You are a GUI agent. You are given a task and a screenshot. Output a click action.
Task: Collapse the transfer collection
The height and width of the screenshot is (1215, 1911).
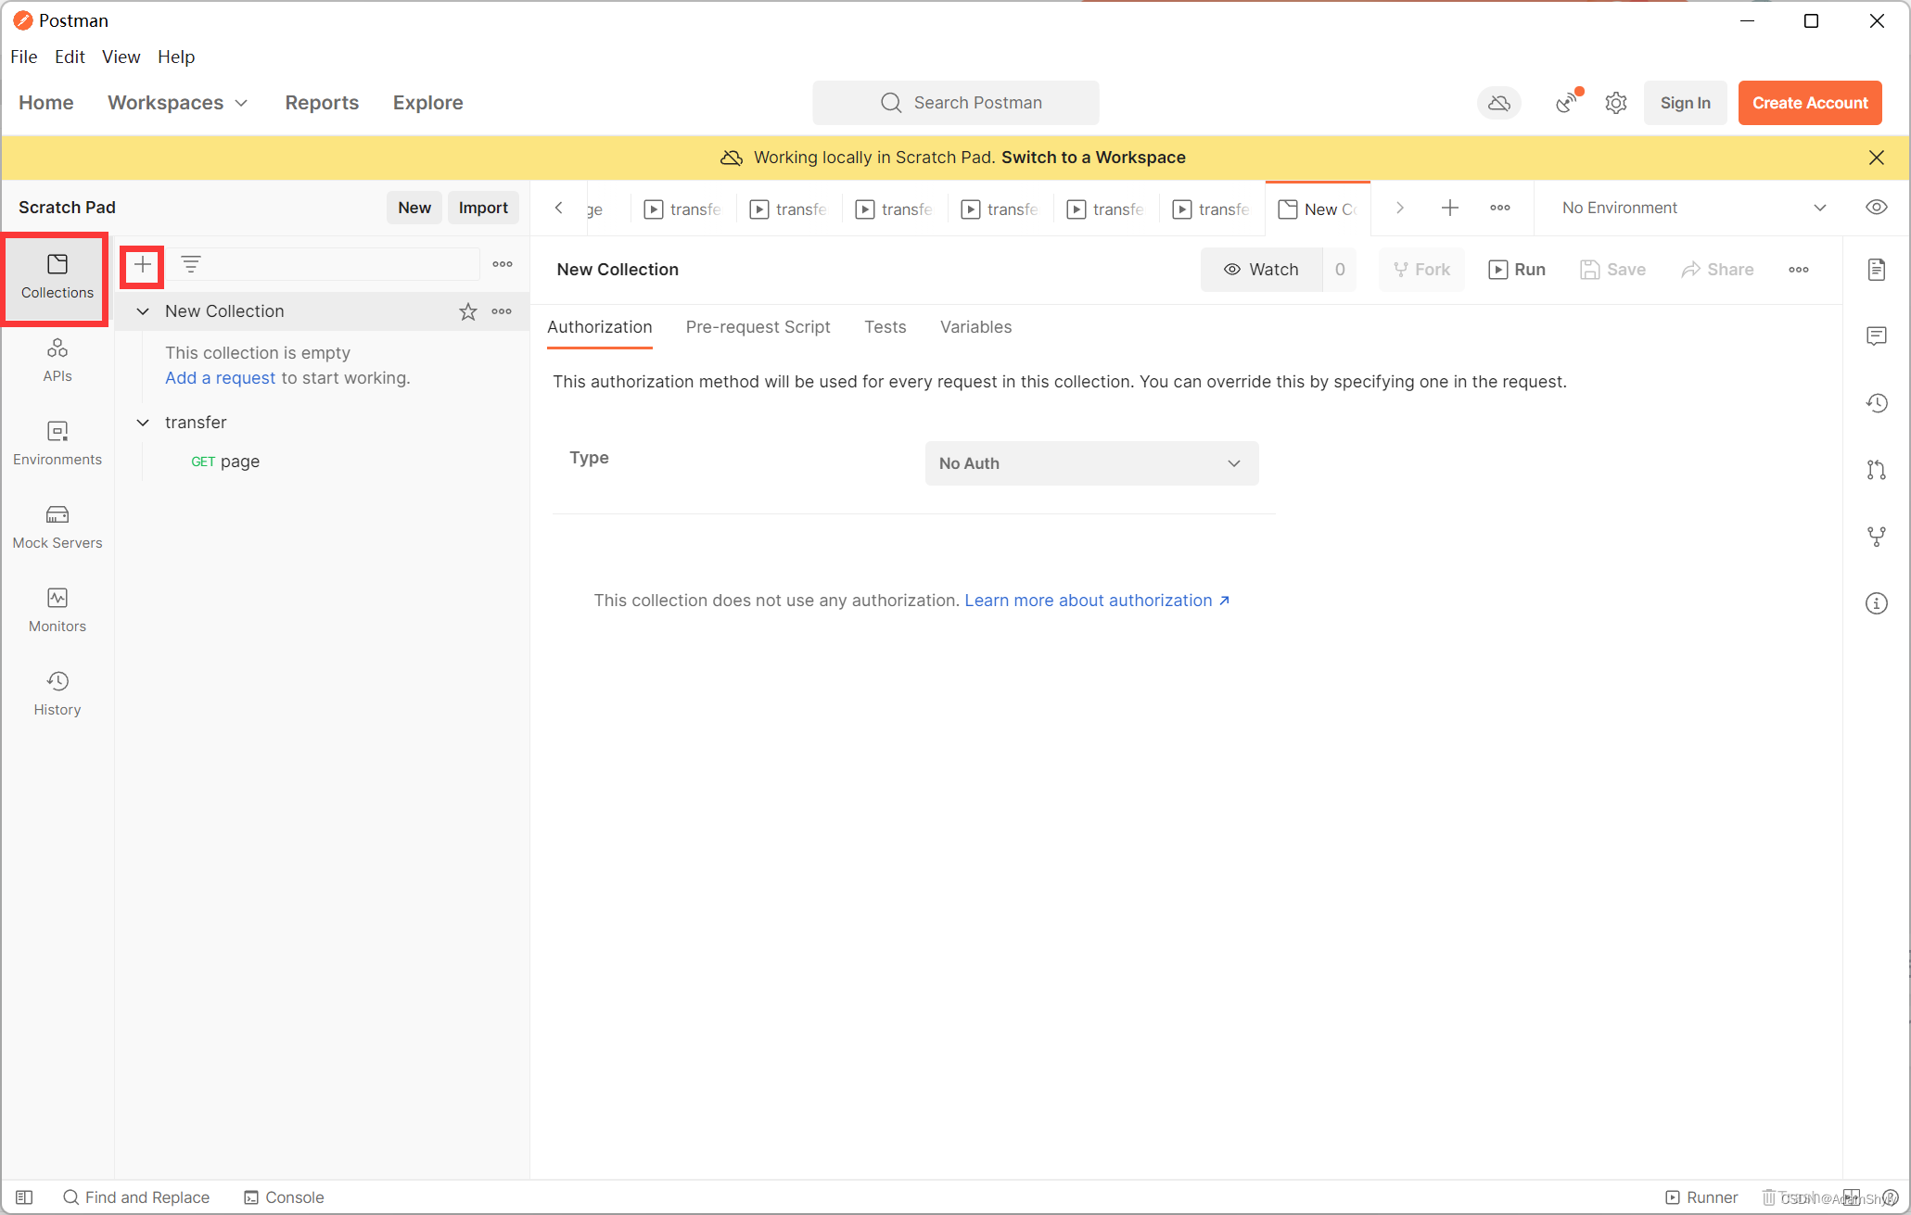(143, 423)
